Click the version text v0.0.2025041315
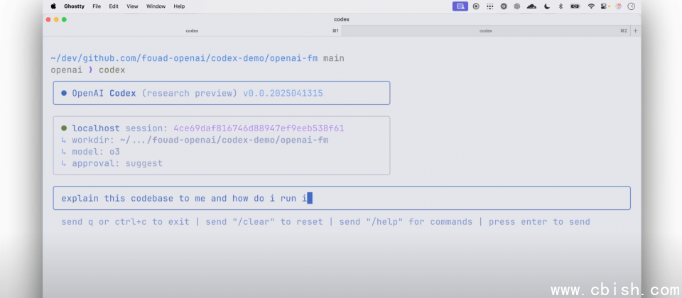 283,93
